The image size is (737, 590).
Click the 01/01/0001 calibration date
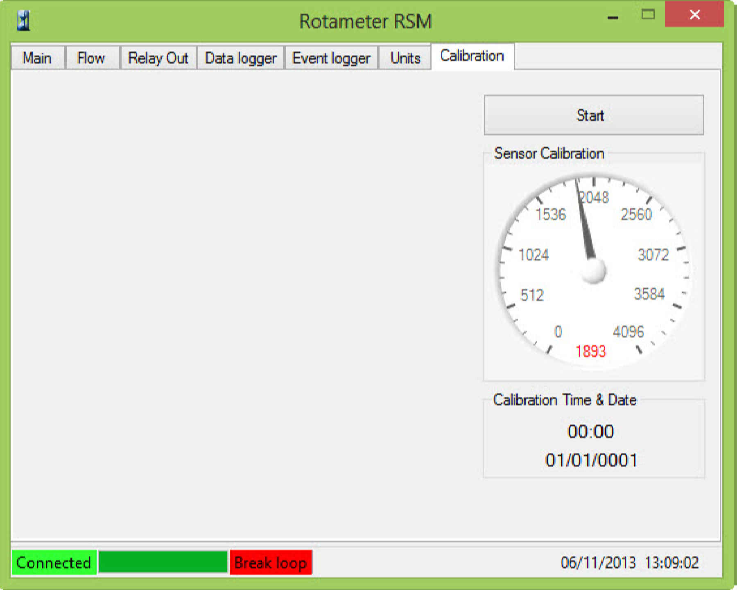coord(591,460)
